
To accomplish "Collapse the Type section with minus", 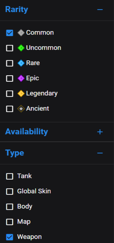I will tap(100, 153).
